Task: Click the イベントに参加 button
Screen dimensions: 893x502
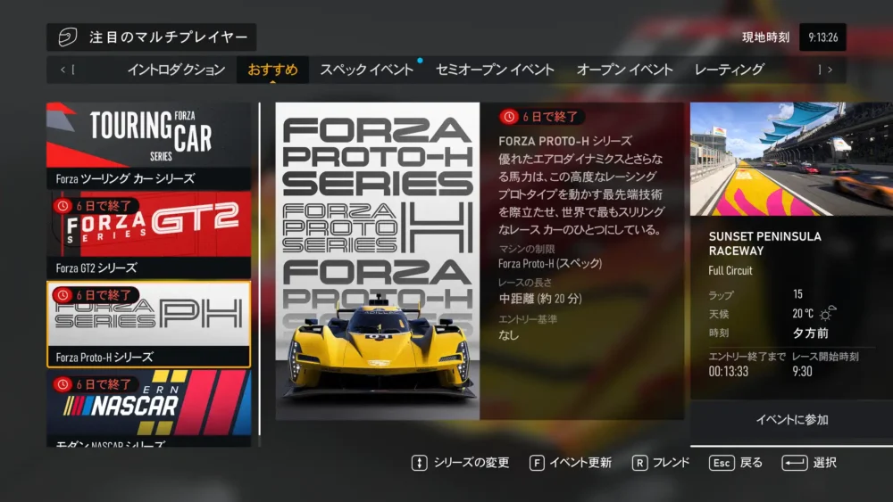Action: click(x=791, y=420)
